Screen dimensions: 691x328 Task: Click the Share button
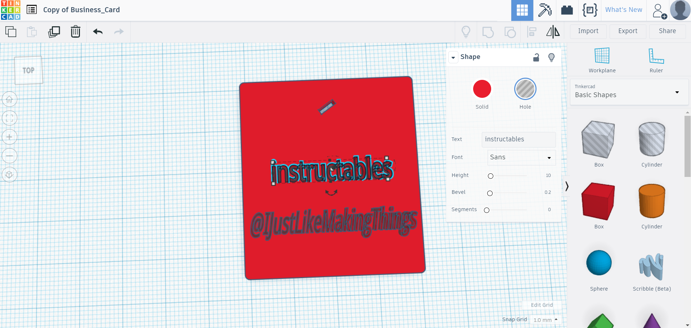(x=668, y=31)
